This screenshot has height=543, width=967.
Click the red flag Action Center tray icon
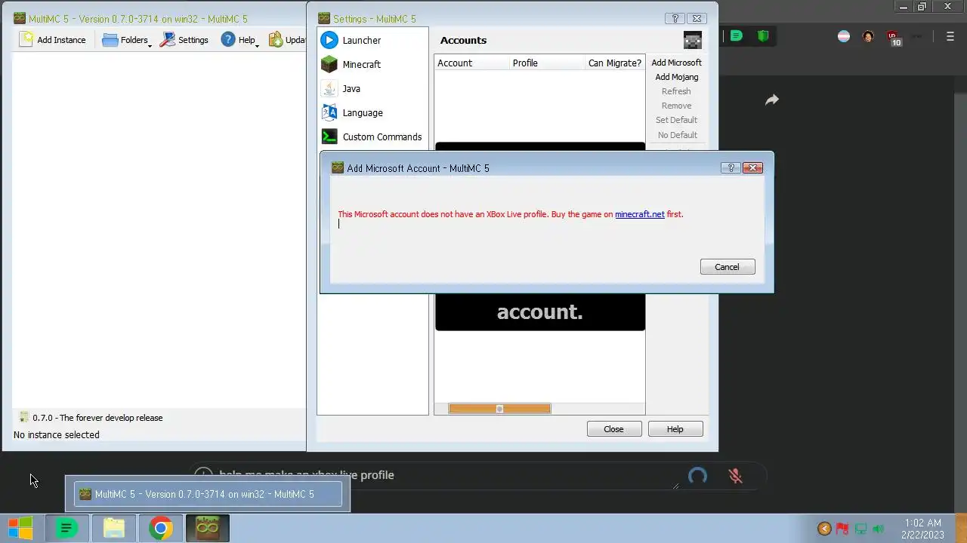pyautogui.click(x=842, y=529)
